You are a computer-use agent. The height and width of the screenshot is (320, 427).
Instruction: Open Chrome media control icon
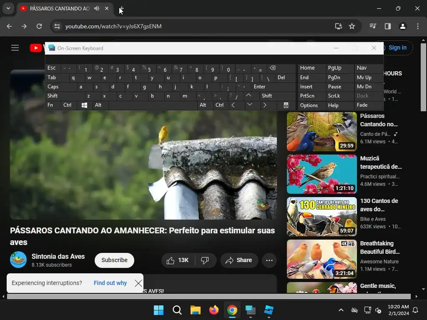coord(373,26)
